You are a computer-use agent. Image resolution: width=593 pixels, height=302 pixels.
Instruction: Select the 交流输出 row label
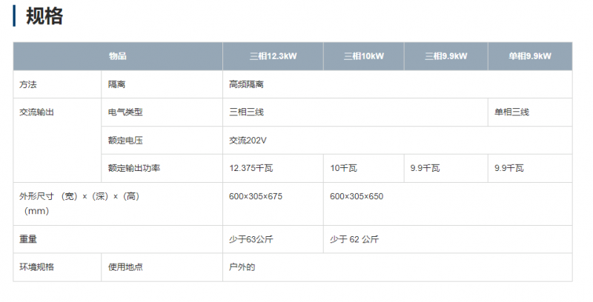[x=37, y=113]
